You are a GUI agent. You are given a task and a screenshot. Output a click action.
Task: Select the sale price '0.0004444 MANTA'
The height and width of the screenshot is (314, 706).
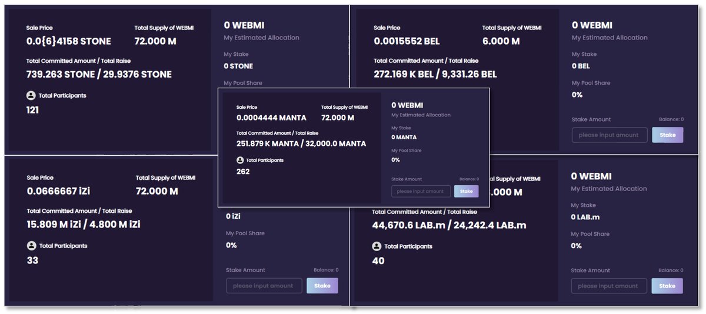tap(271, 118)
